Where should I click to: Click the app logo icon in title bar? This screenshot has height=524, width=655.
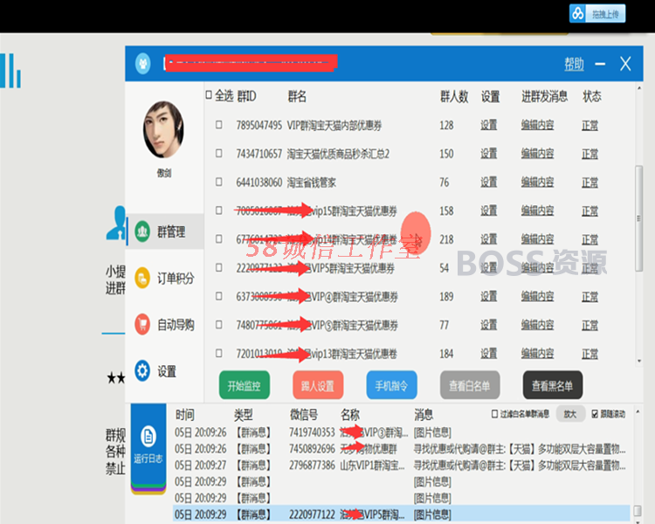pyautogui.click(x=143, y=64)
